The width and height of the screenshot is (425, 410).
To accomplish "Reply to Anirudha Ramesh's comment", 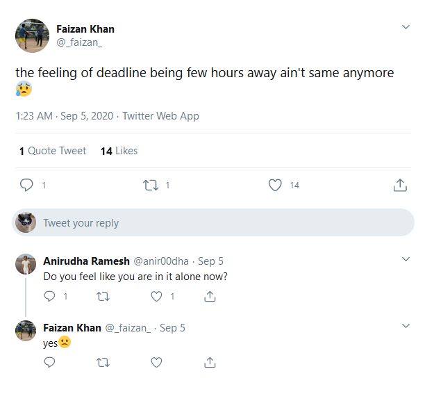I will 50,296.
